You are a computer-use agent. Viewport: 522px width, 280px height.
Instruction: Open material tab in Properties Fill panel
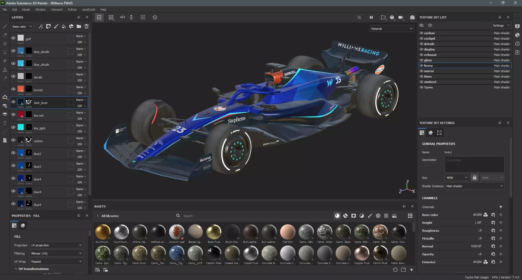[23, 225]
